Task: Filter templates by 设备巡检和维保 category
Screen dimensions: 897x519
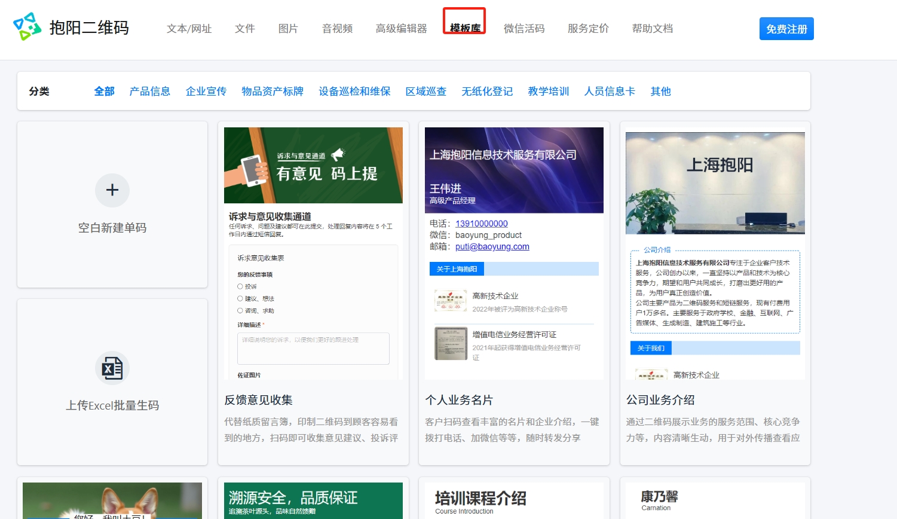Action: coord(354,91)
